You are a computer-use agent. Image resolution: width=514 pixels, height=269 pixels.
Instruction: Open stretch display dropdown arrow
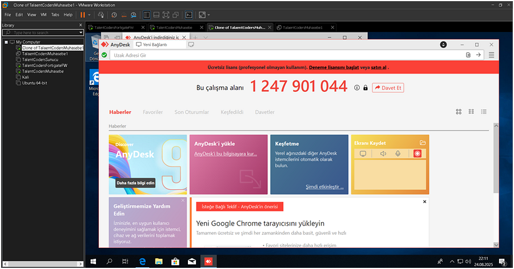(208, 15)
